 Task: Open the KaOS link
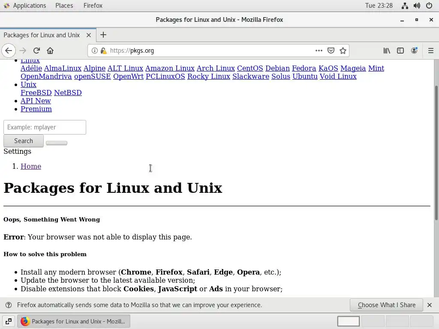(328, 68)
